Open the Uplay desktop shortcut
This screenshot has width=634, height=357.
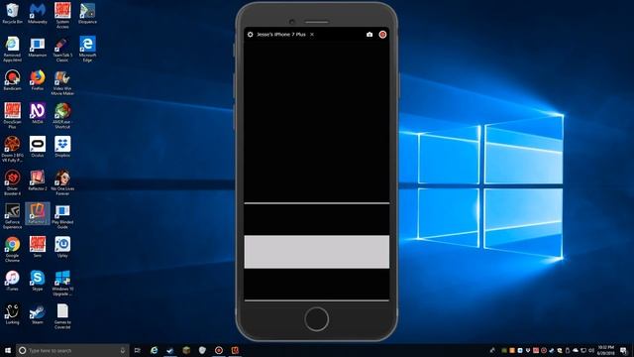(62, 247)
